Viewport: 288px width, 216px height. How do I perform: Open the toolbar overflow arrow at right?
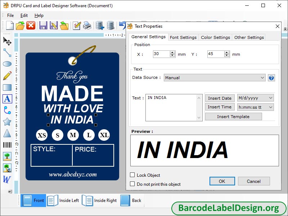click(285, 29)
